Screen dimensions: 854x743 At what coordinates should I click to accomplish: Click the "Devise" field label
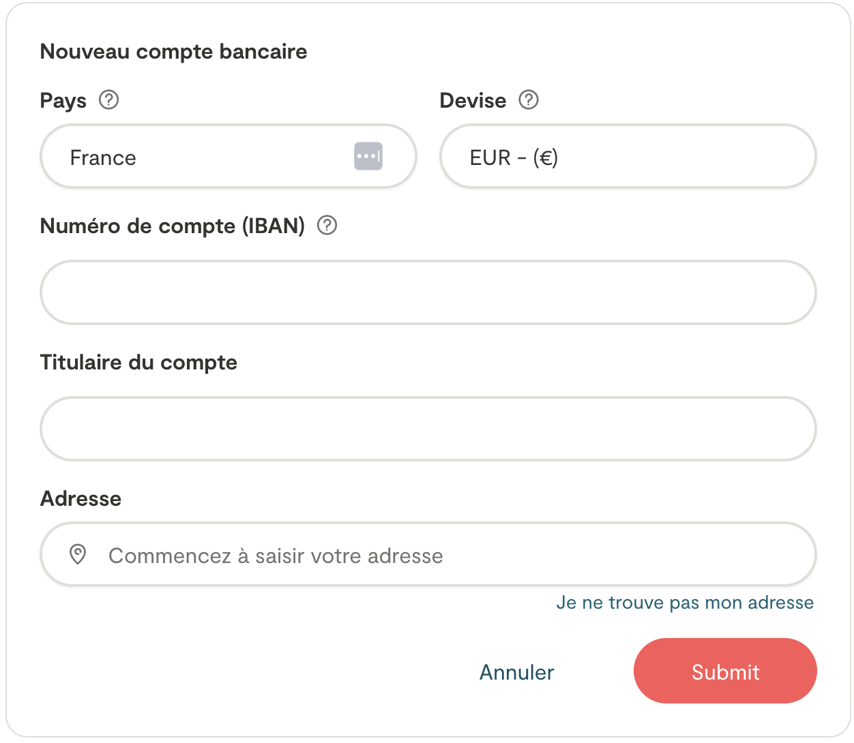click(473, 101)
